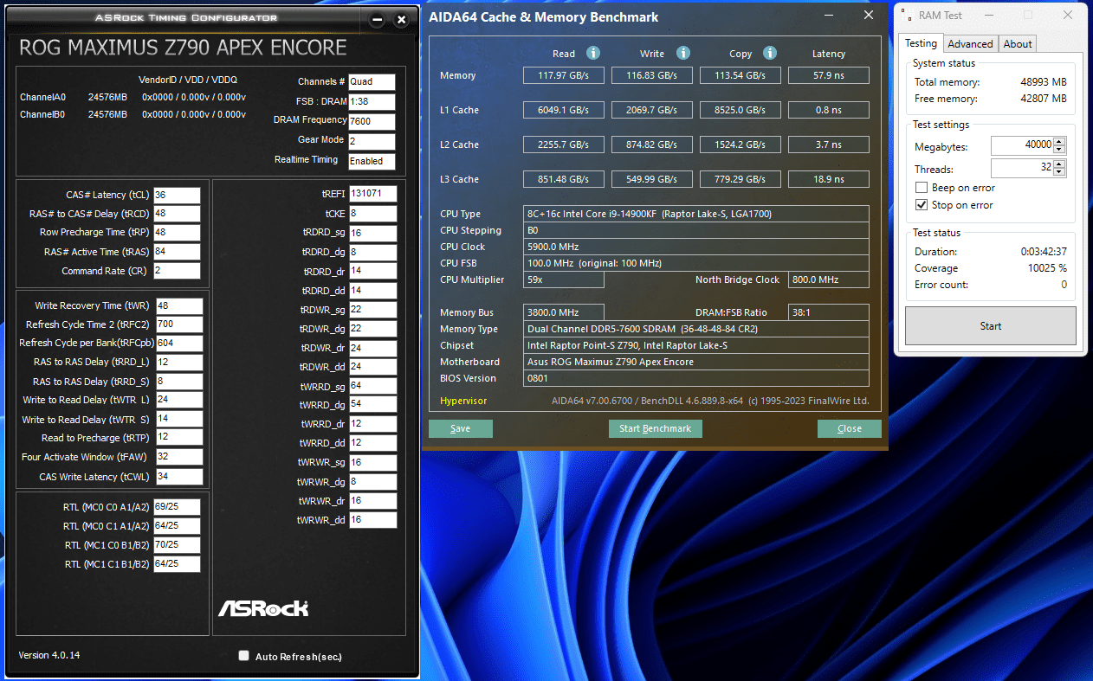Enable Auto Refresh(sec.) checkbox
Image resolution: width=1093 pixels, height=681 pixels.
[244, 656]
